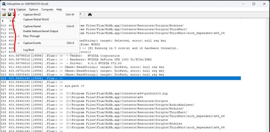270x132 pixels.
Task: Select row 536 with Resources\Scripts\Modules path
Action: [120, 124]
